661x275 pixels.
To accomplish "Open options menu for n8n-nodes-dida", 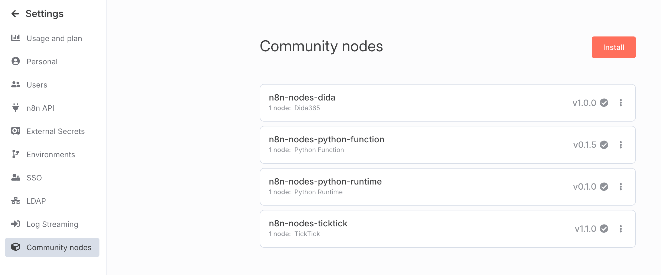I will [621, 103].
